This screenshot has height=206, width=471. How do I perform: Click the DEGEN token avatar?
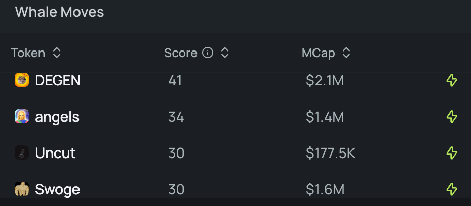(22, 80)
